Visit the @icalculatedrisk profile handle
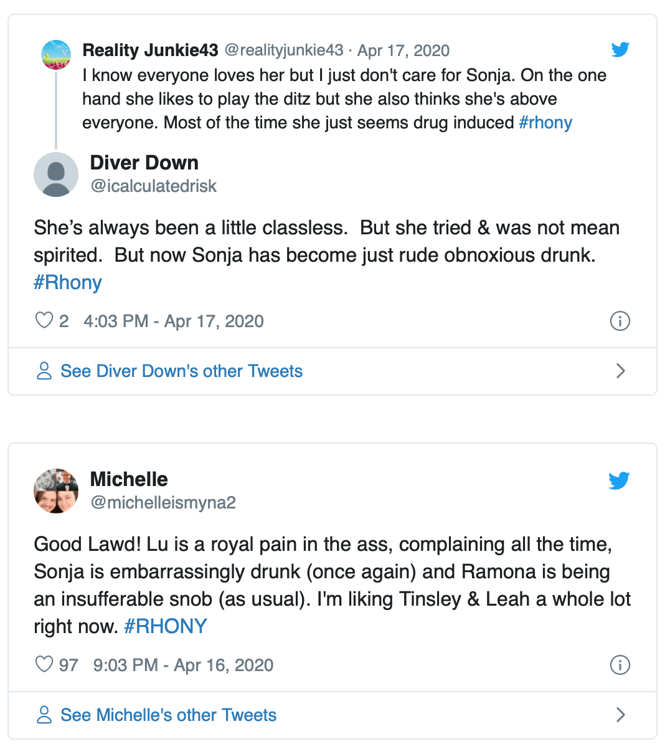The width and height of the screenshot is (670, 749). coord(154,186)
